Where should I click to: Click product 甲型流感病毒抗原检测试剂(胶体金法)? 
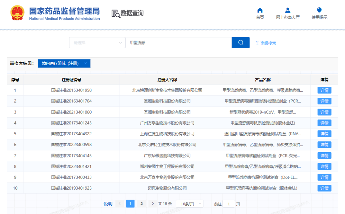coord(263,123)
